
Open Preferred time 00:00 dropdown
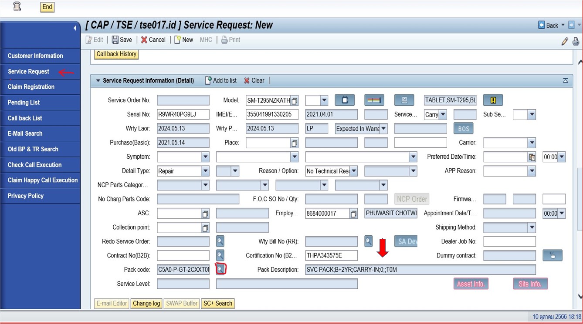pyautogui.click(x=561, y=157)
